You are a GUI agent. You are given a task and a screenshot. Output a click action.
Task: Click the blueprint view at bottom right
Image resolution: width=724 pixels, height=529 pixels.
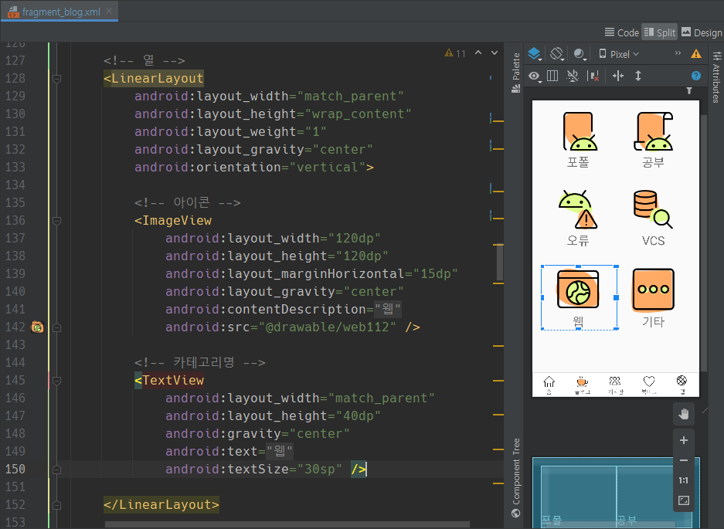(x=617, y=493)
